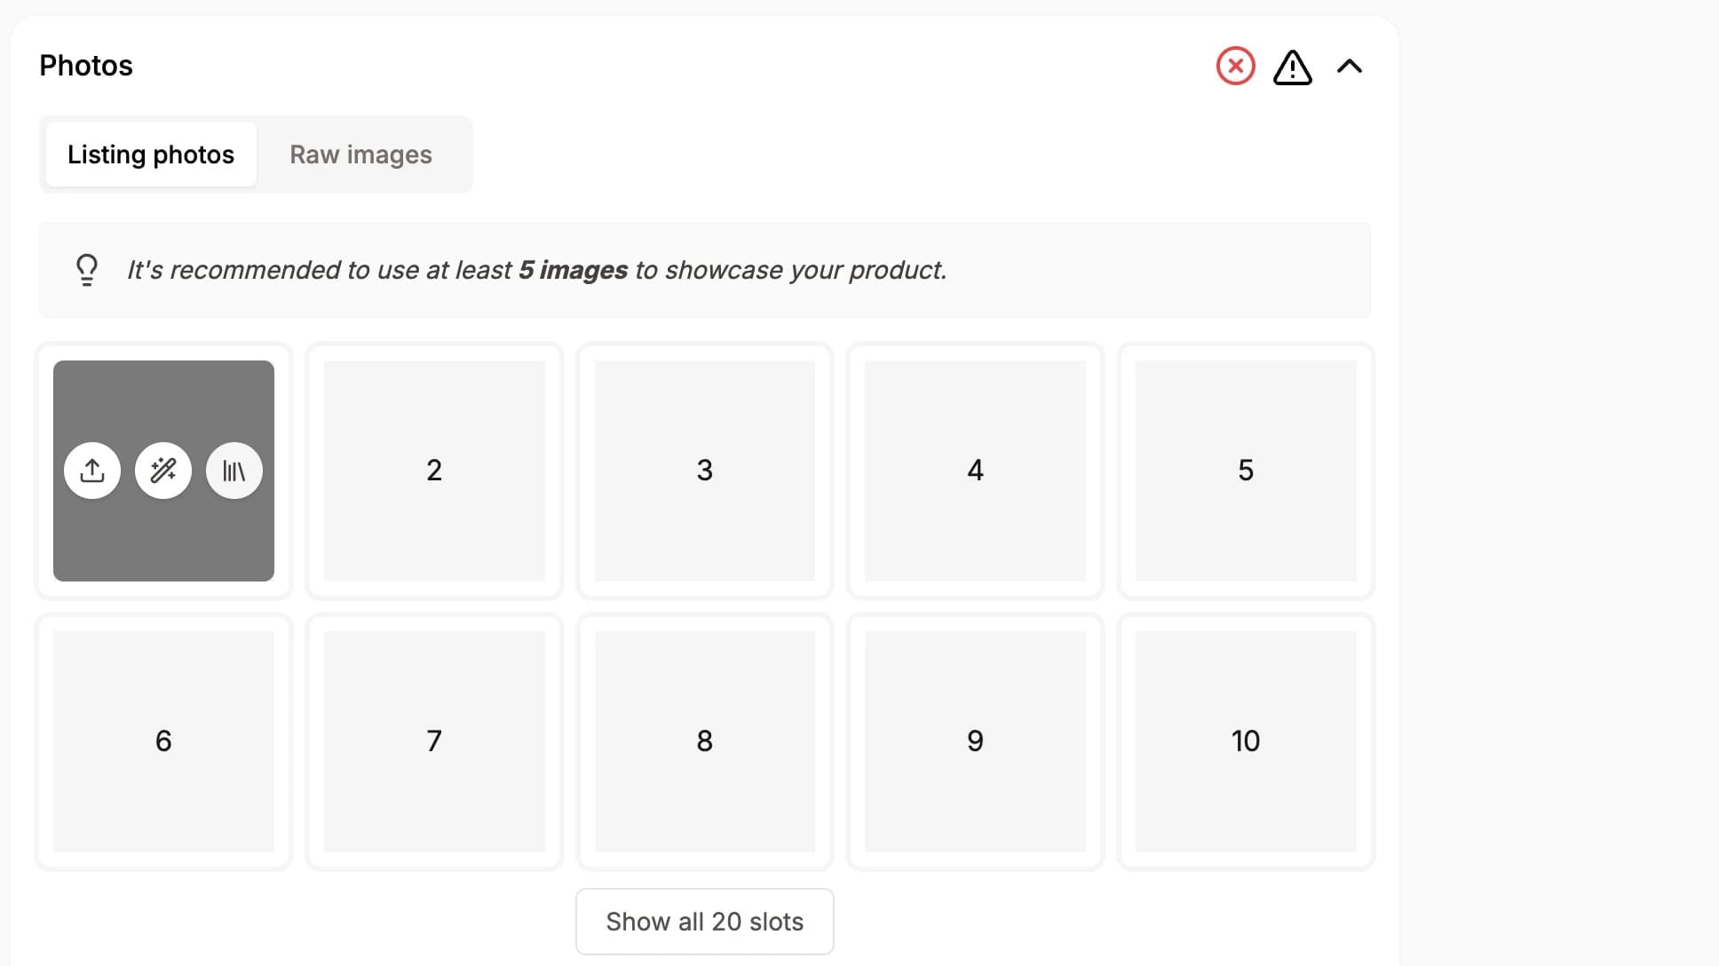This screenshot has width=1719, height=966.
Task: Click the Show all 20 slots button
Action: point(704,922)
